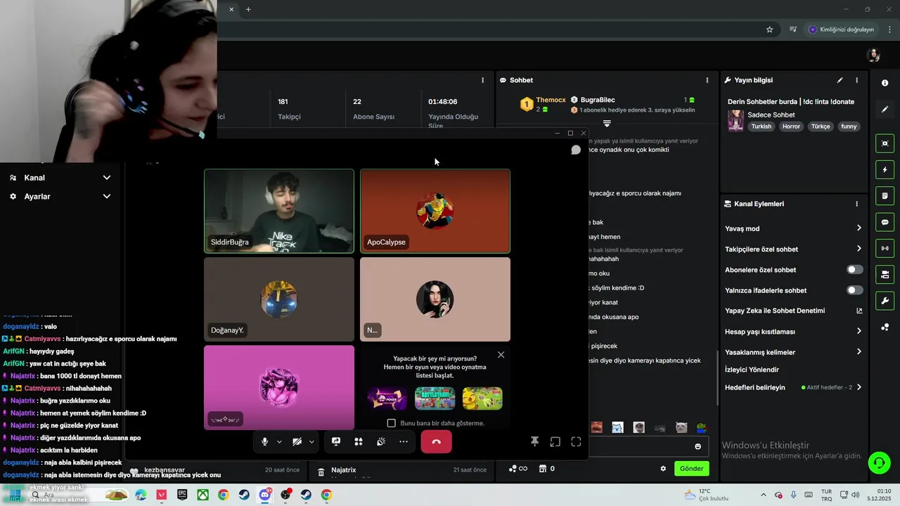Screen dimensions: 900x506
Task: Expand 'Hesap yaşı kısıtlaması' setting
Action: click(793, 331)
